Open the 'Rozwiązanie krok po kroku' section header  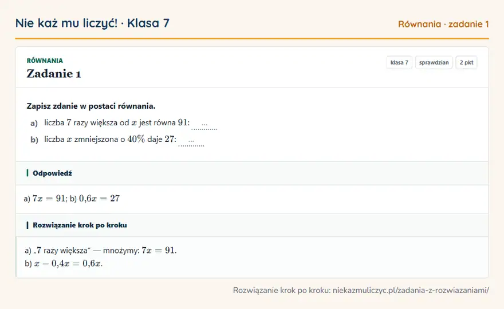coord(252,225)
